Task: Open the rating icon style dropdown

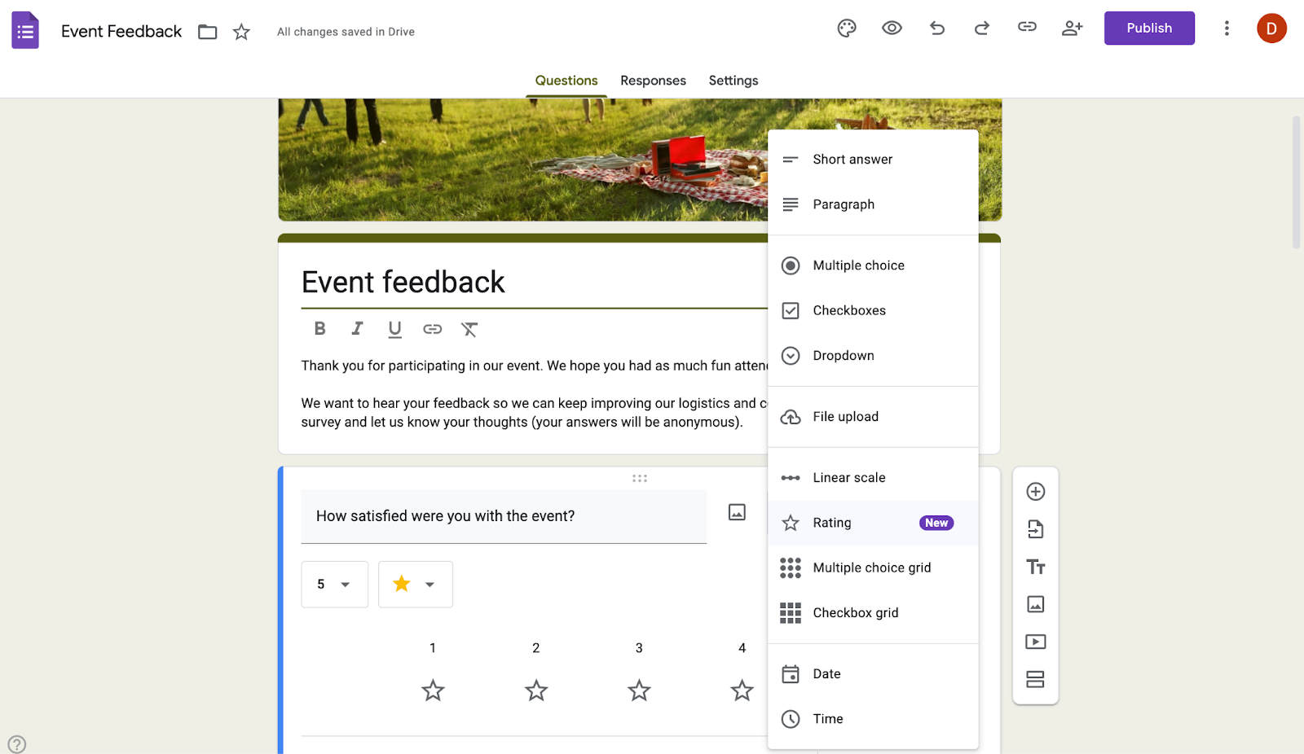Action: (415, 584)
